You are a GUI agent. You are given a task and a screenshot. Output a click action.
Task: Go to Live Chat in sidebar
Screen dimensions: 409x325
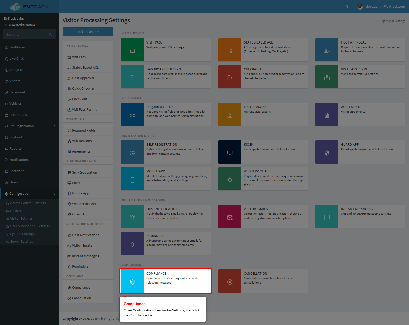29,59
